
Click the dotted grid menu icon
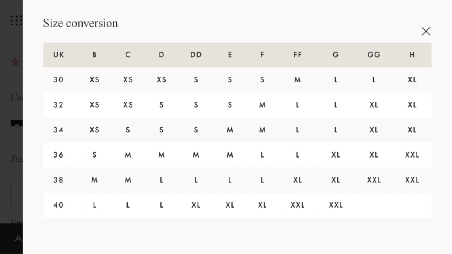tap(16, 20)
